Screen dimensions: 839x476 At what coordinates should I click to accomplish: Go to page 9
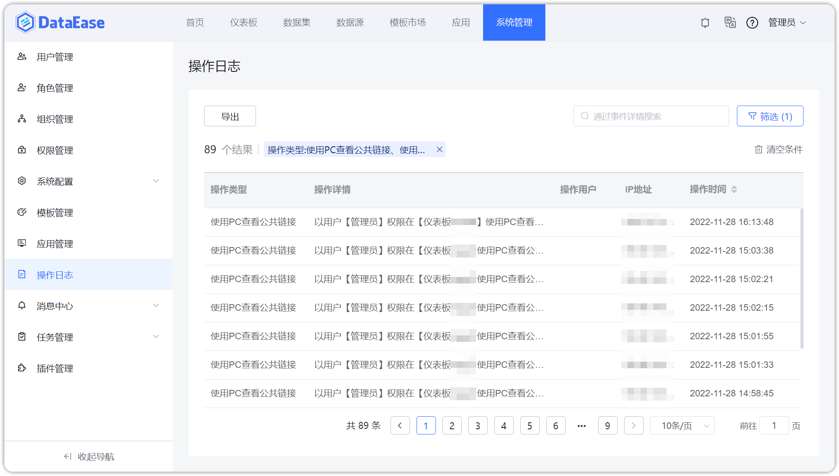pyautogui.click(x=608, y=426)
